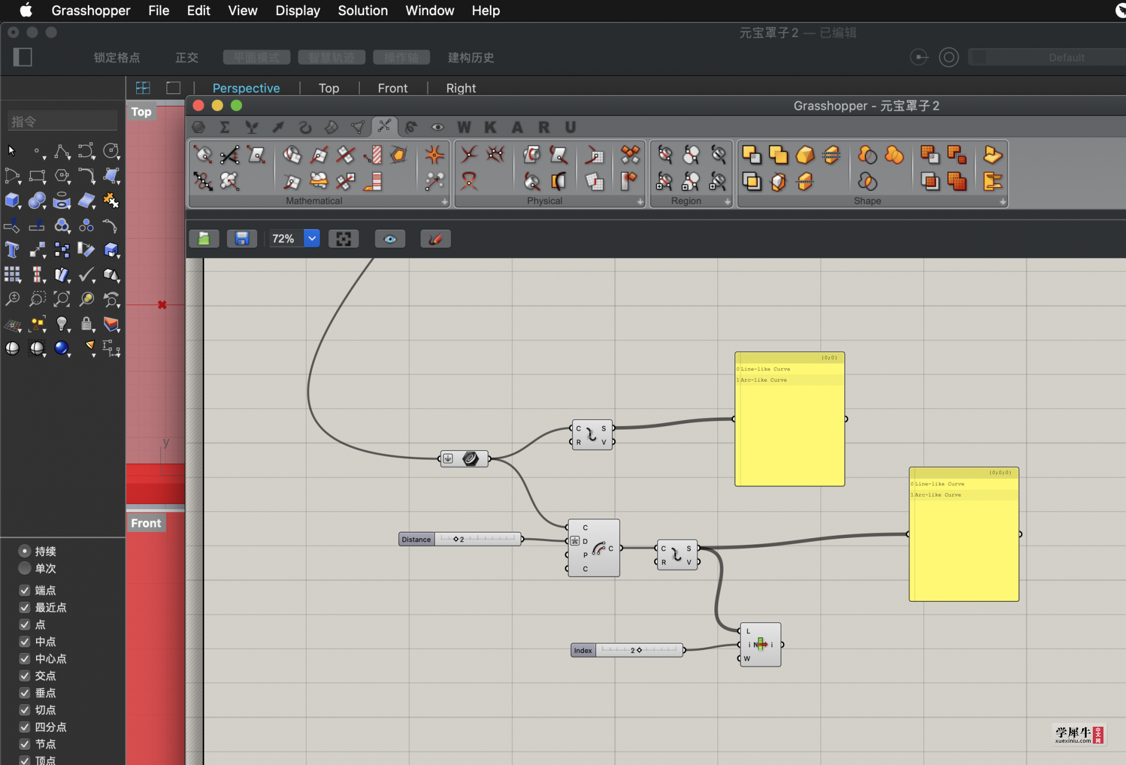Switch to the Front viewport tab
The height and width of the screenshot is (765, 1126).
pos(392,88)
